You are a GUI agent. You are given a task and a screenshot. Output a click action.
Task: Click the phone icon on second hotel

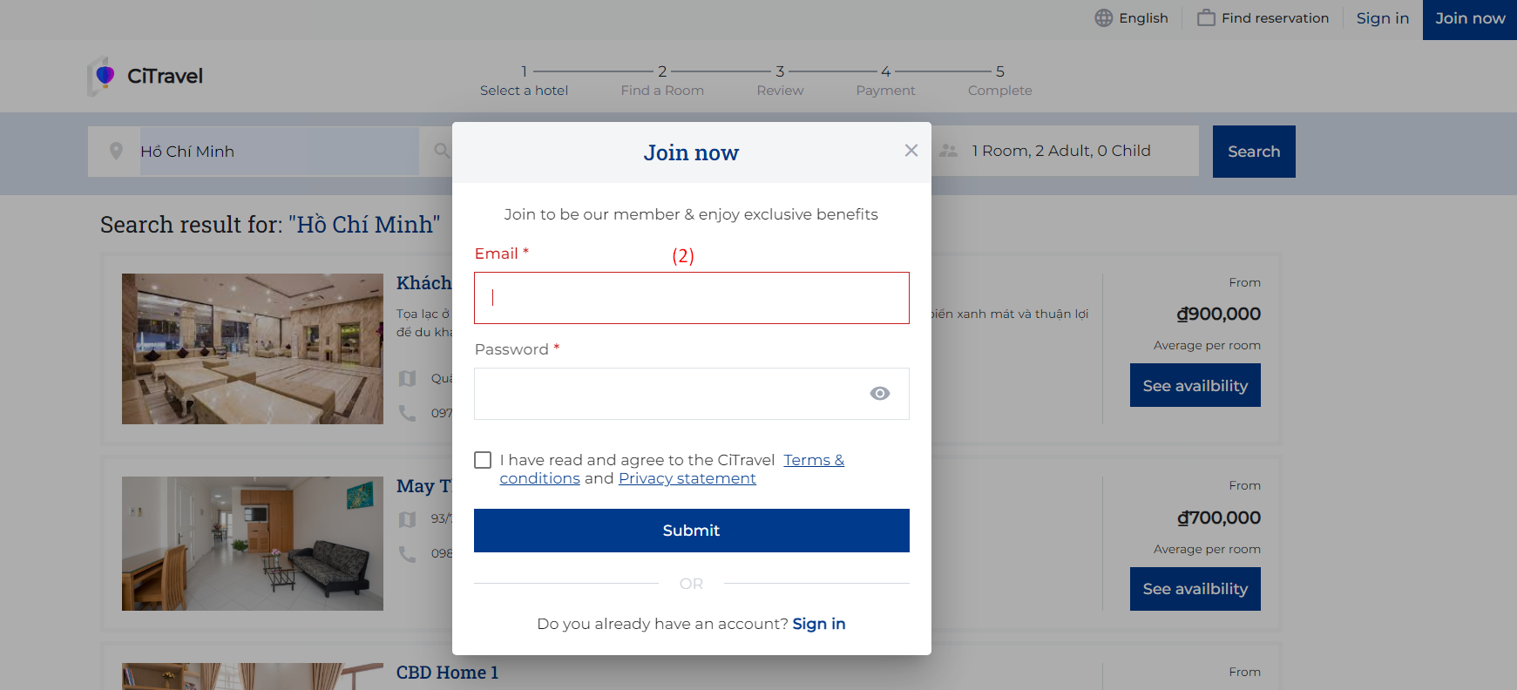tap(407, 554)
